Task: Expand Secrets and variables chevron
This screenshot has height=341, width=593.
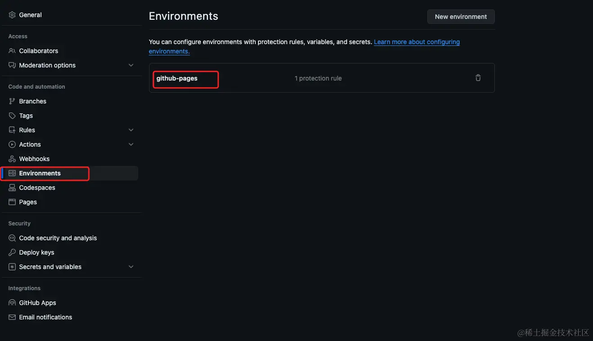Action: point(131,267)
